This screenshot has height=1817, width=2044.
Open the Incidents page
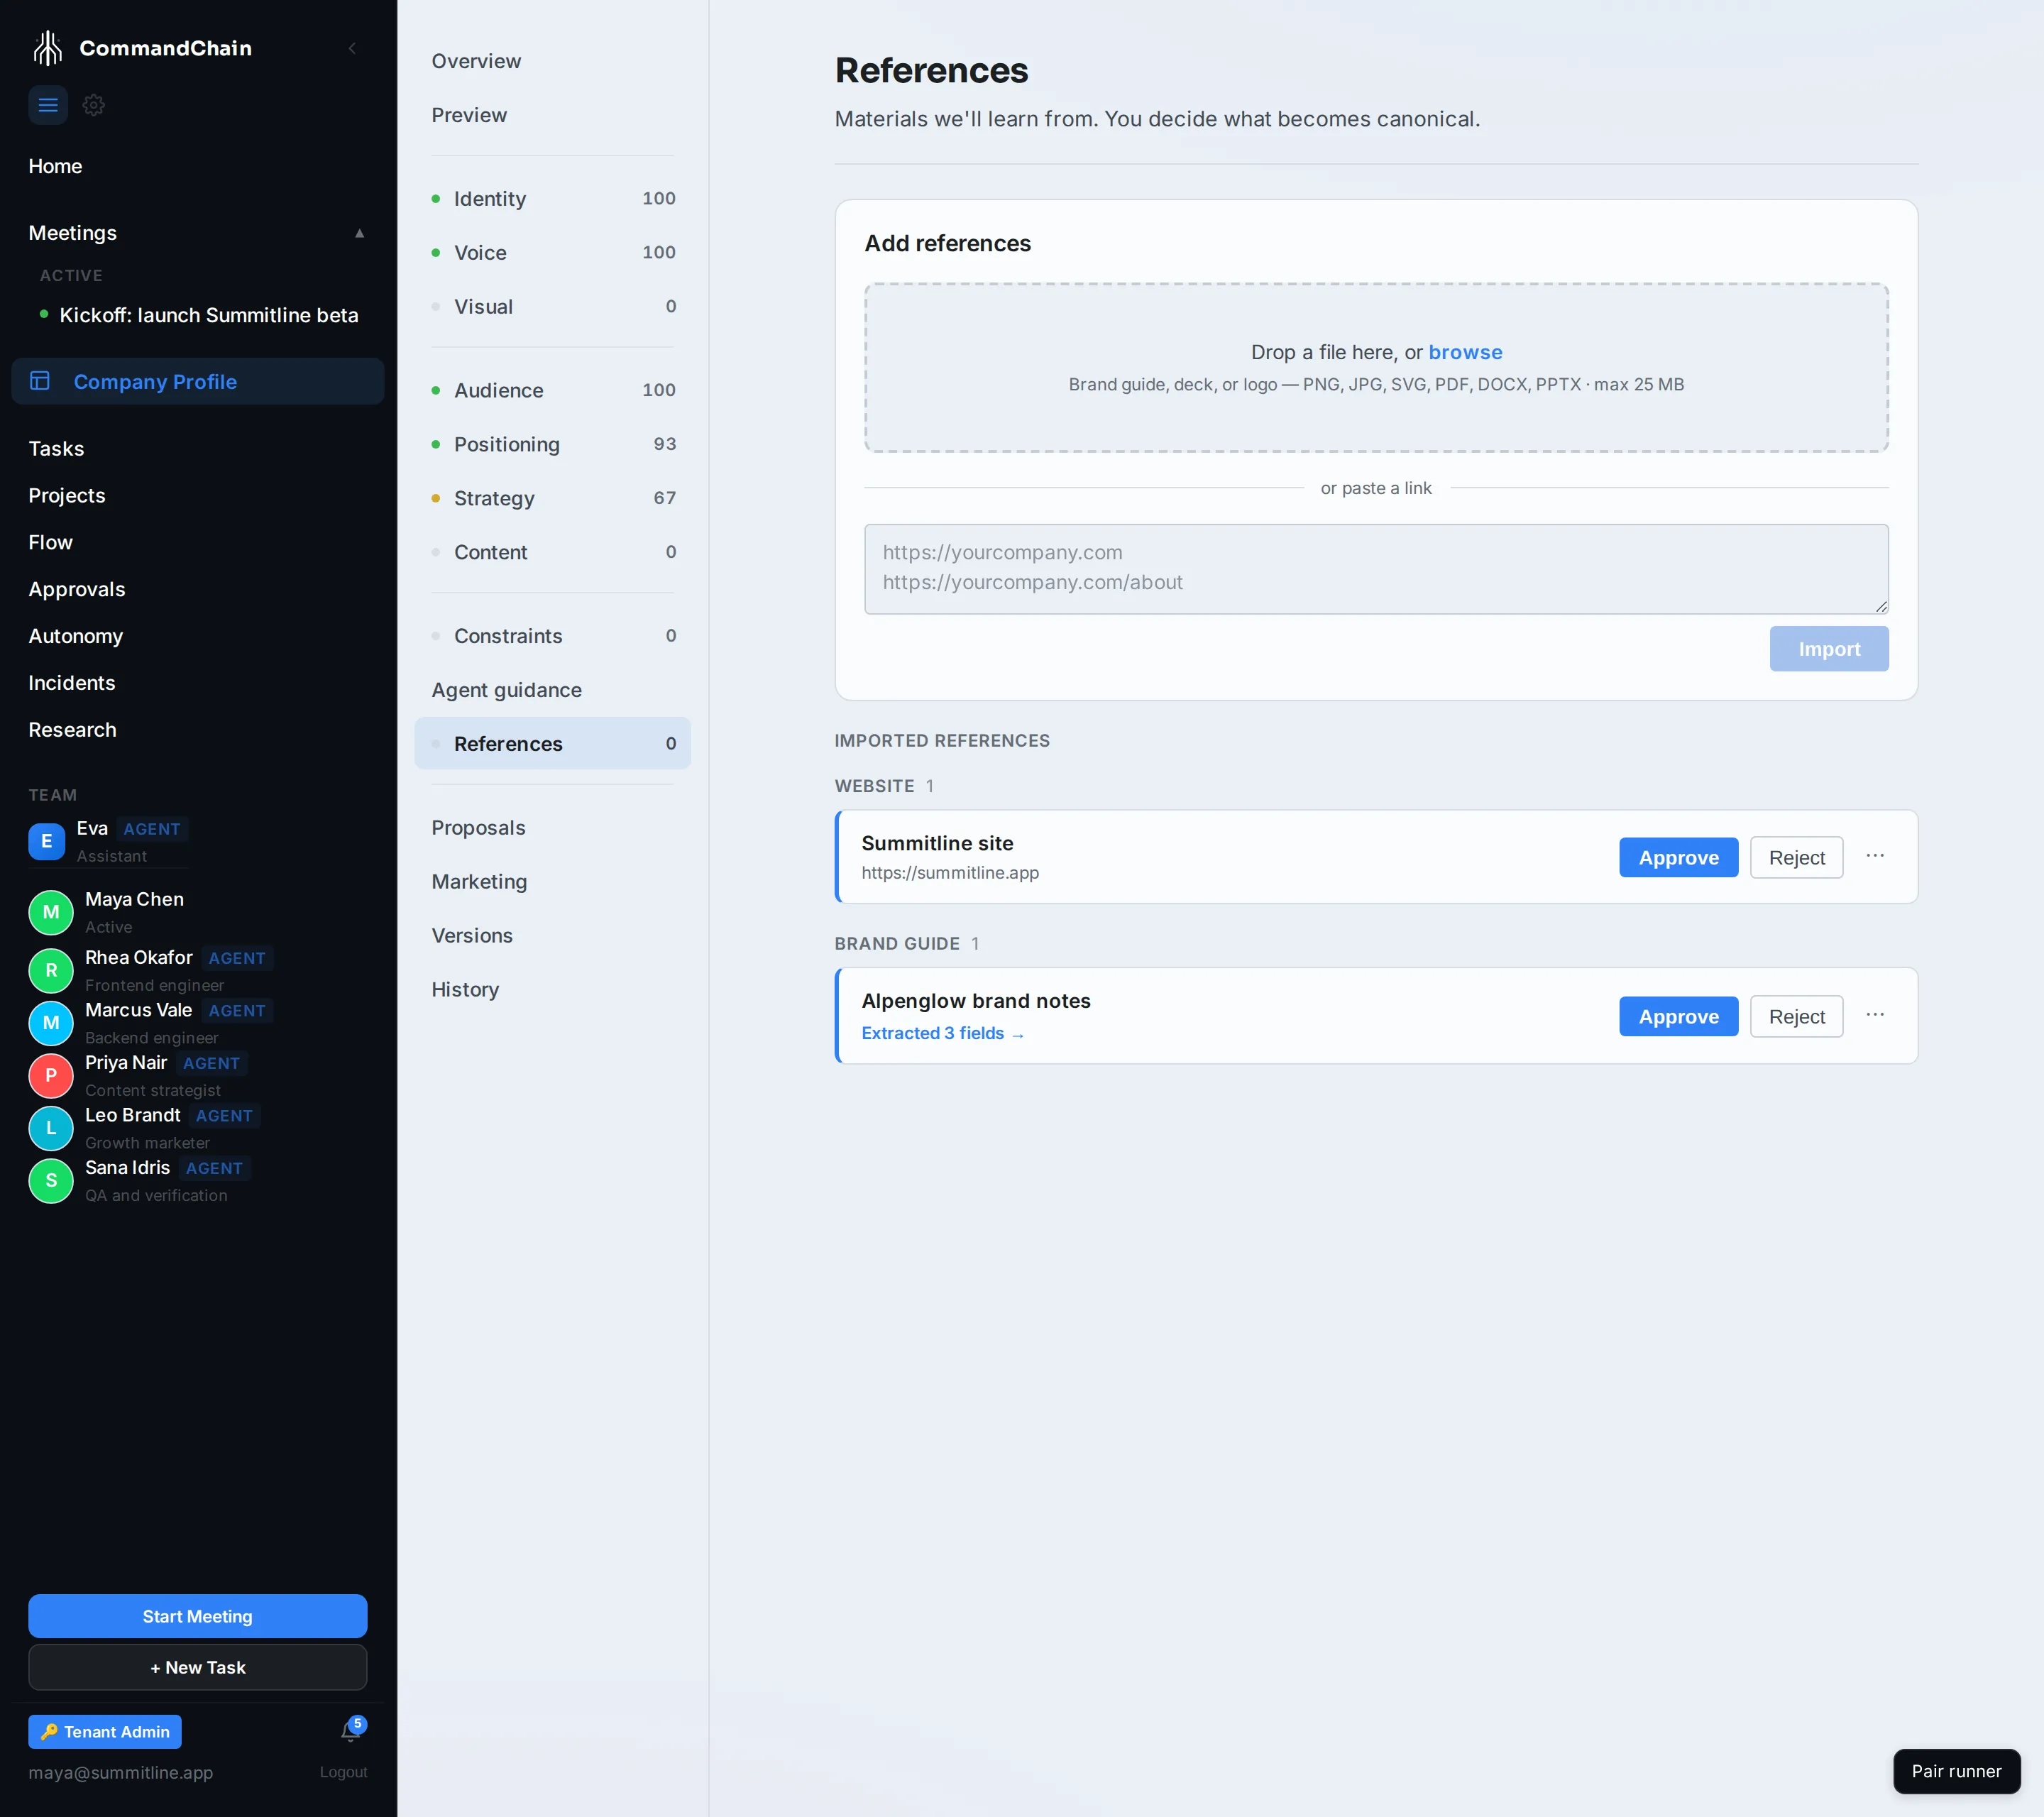click(72, 683)
